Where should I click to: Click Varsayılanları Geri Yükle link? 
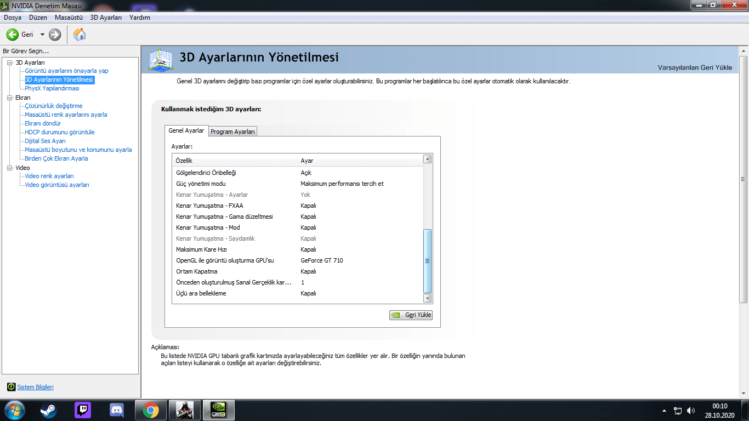[x=695, y=67]
